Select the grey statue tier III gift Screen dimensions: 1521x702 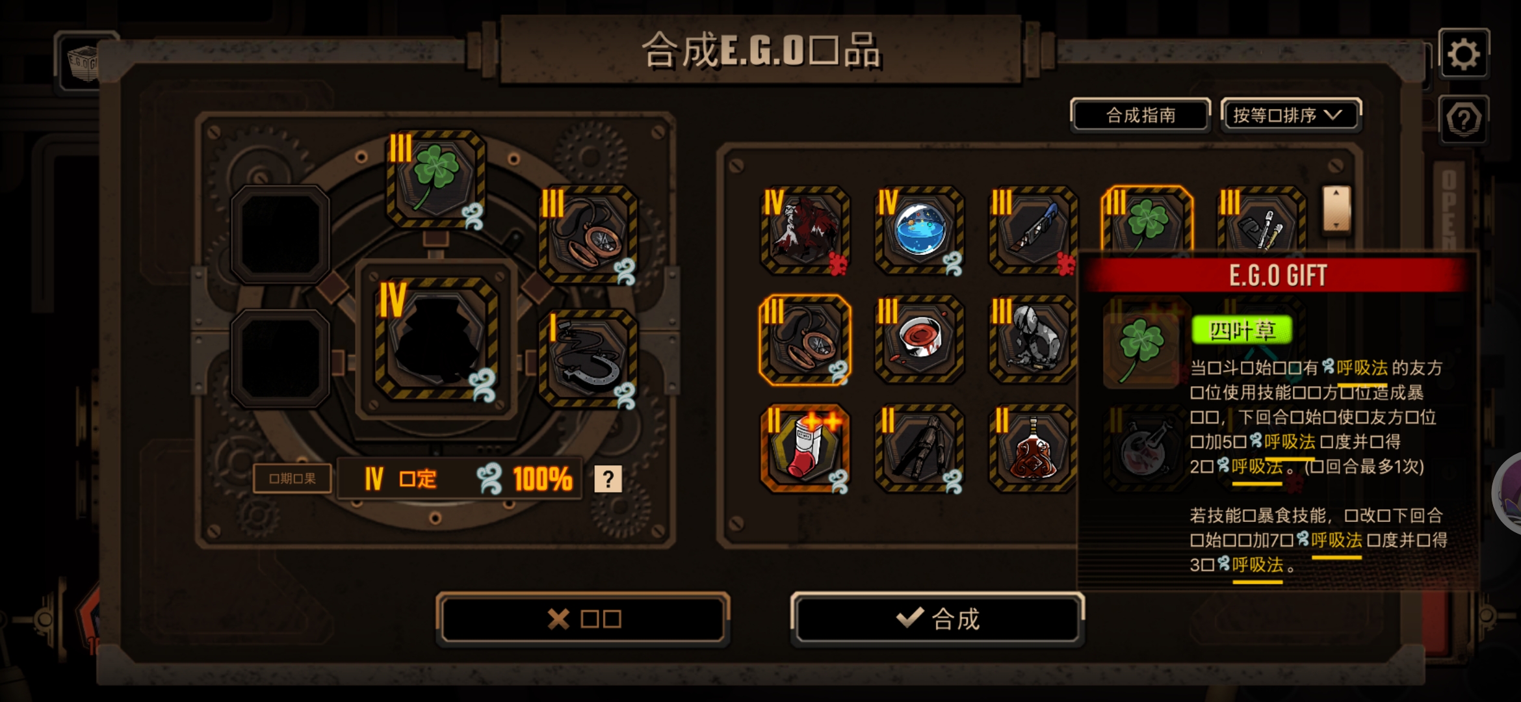click(x=1032, y=339)
